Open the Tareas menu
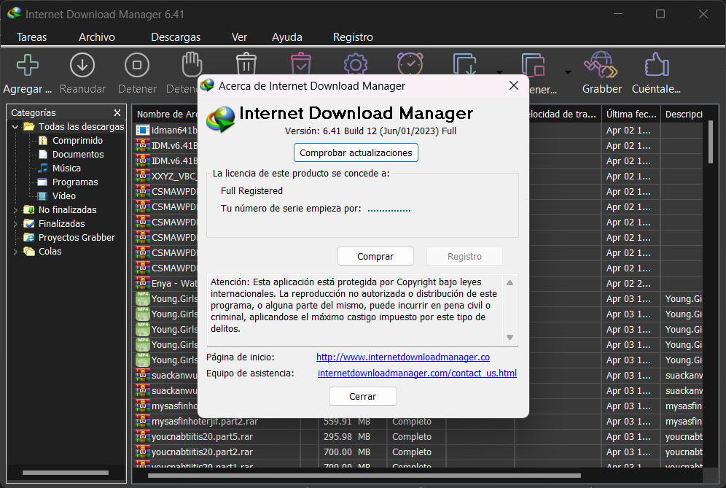 point(31,37)
